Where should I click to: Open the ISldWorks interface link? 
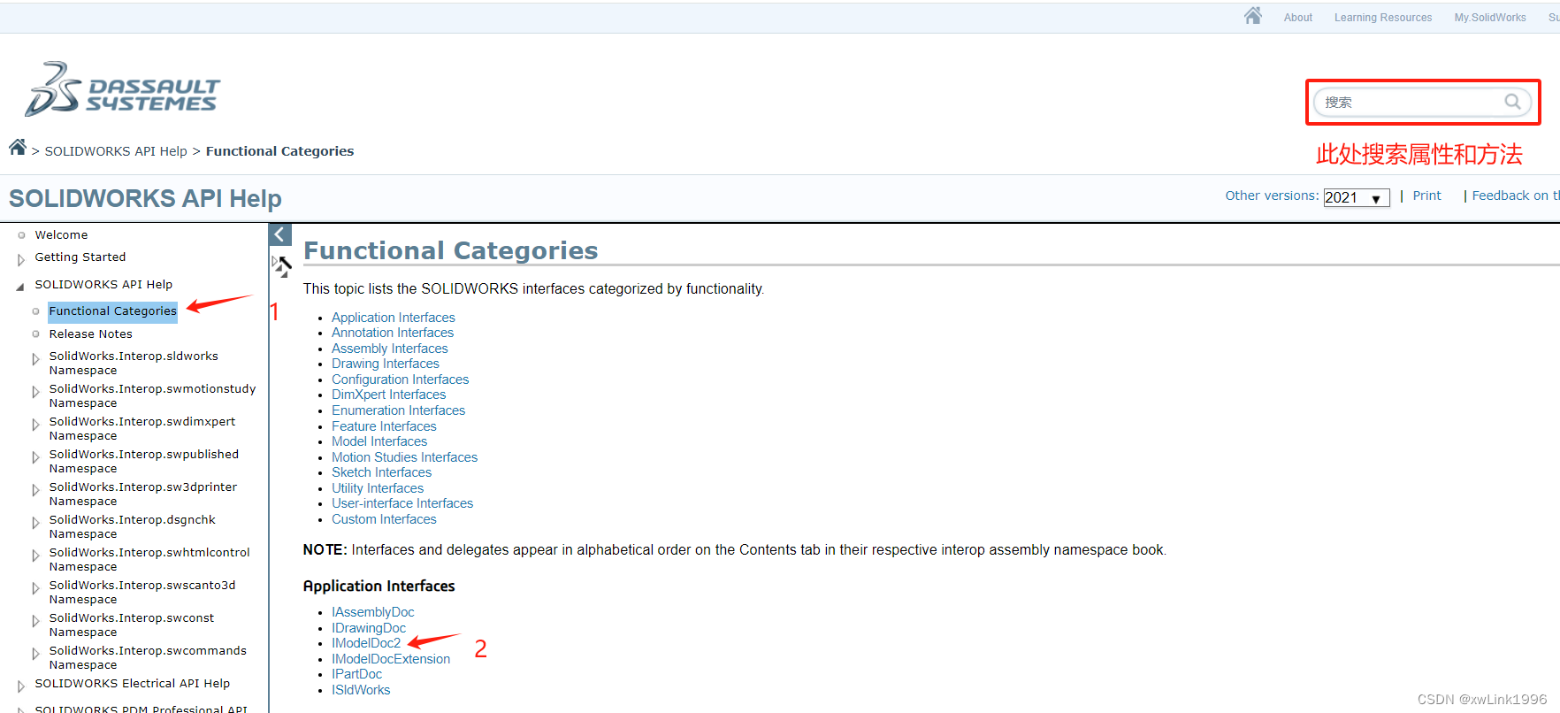coord(361,690)
